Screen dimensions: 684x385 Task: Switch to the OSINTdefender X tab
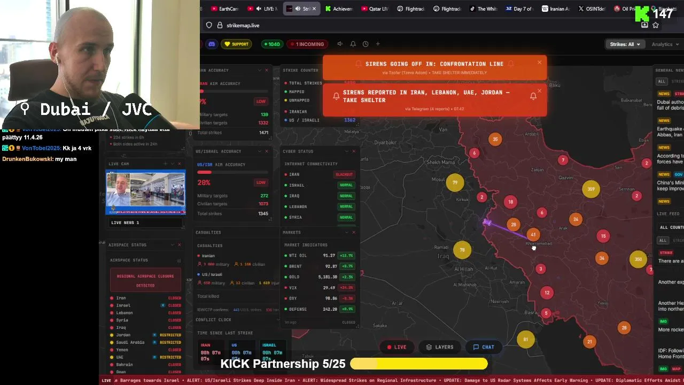(592, 9)
